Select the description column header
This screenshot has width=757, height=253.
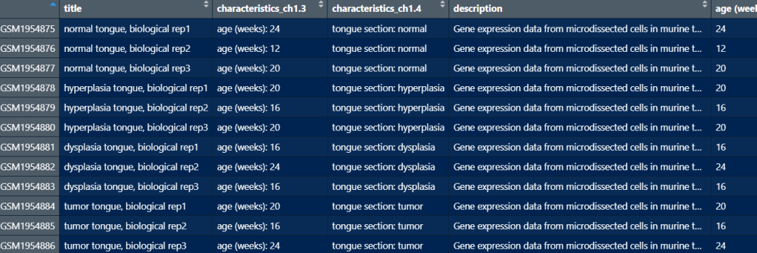pos(580,8)
